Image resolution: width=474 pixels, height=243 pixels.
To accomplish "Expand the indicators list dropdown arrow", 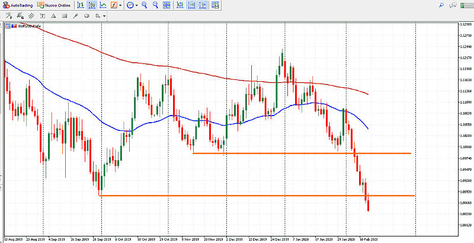I will tap(120, 5).
